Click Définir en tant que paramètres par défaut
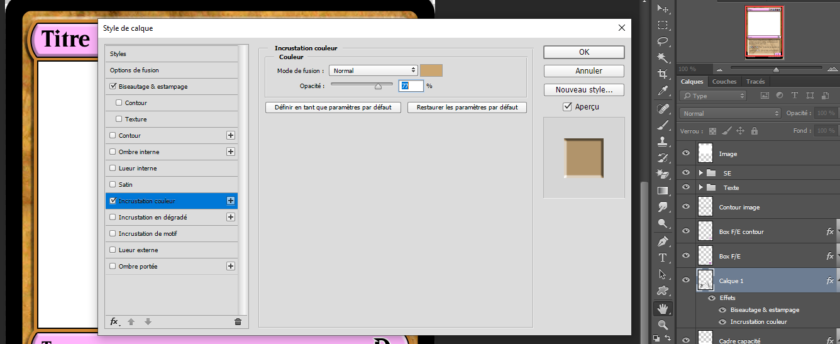This screenshot has height=344, width=840. coord(333,108)
